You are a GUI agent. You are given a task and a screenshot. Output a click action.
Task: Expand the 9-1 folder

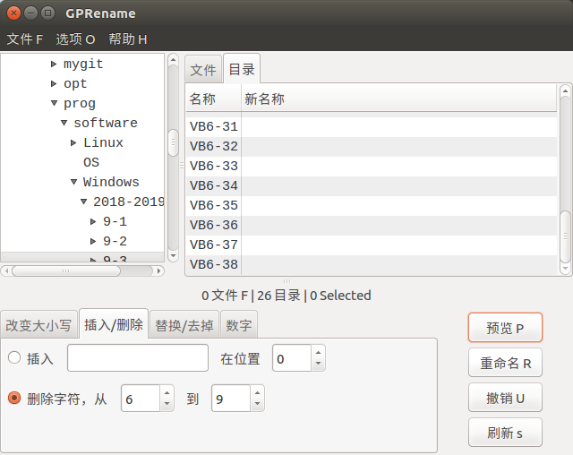tap(93, 221)
